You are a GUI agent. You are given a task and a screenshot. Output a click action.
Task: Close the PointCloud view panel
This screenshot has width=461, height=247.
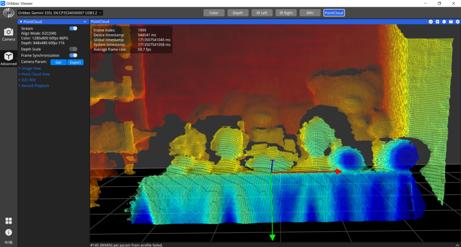point(457,22)
